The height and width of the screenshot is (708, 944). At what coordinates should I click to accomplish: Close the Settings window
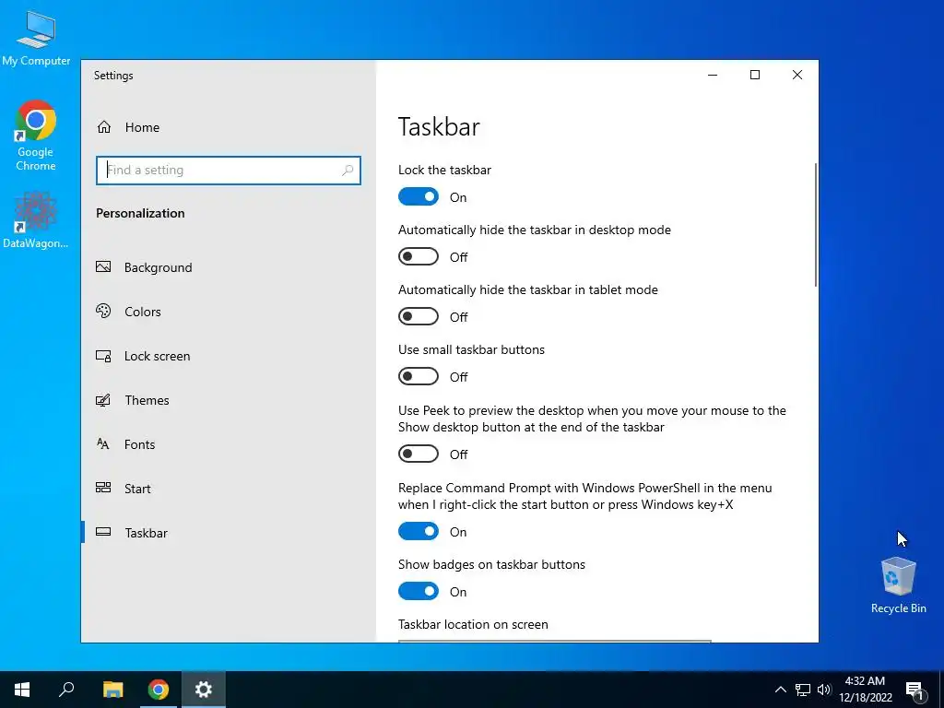(x=797, y=75)
